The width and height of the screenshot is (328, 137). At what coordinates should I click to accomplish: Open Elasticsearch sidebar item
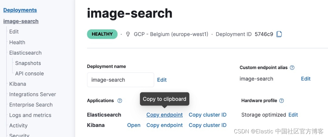pyautogui.click(x=25, y=53)
